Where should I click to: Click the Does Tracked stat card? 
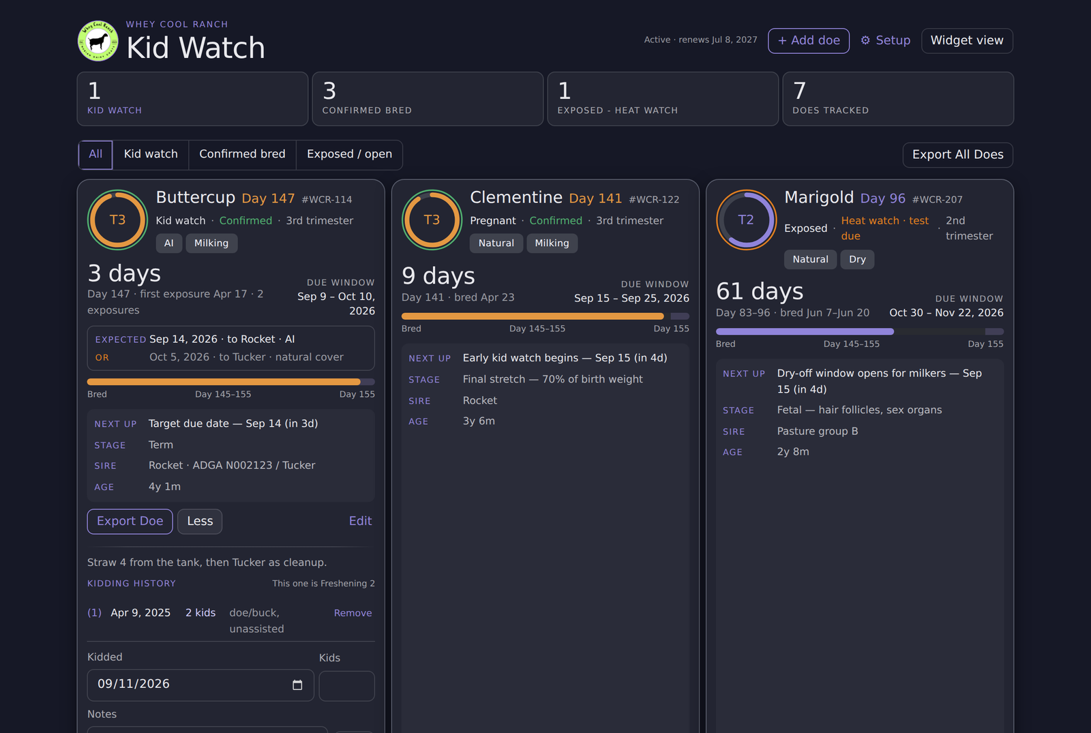(898, 99)
